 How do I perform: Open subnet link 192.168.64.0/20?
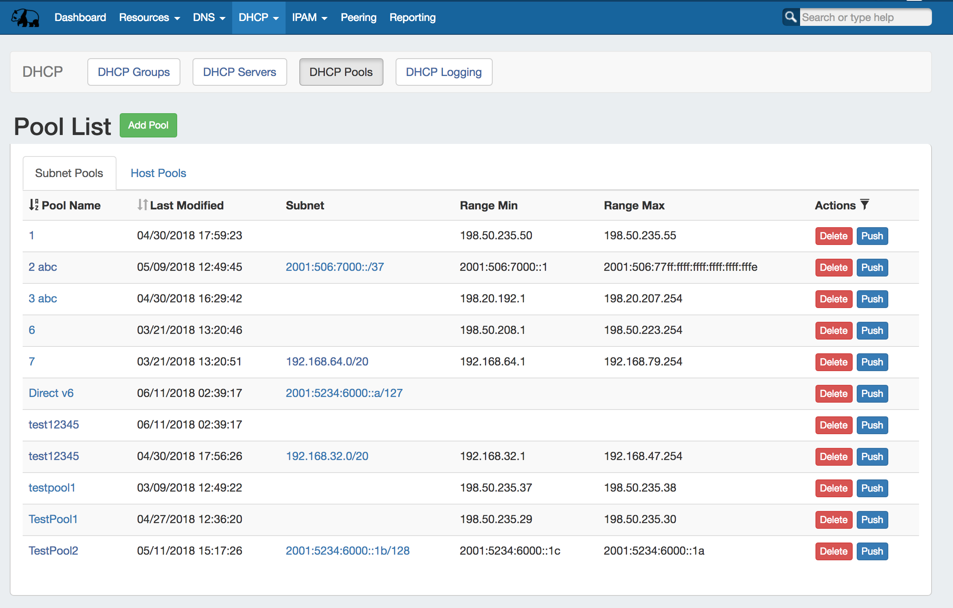point(327,361)
